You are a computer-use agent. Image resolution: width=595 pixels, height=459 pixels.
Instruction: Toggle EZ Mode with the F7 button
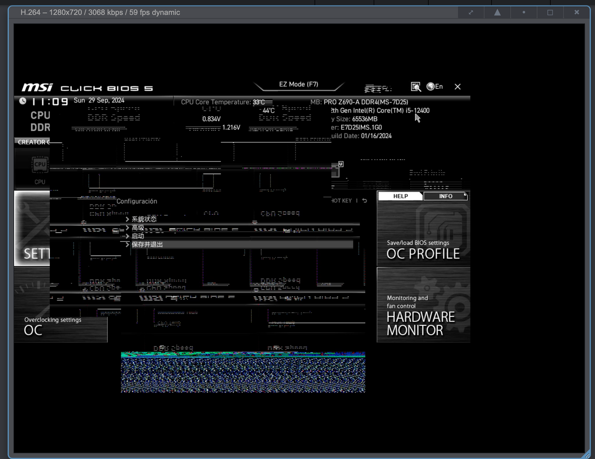pyautogui.click(x=298, y=84)
